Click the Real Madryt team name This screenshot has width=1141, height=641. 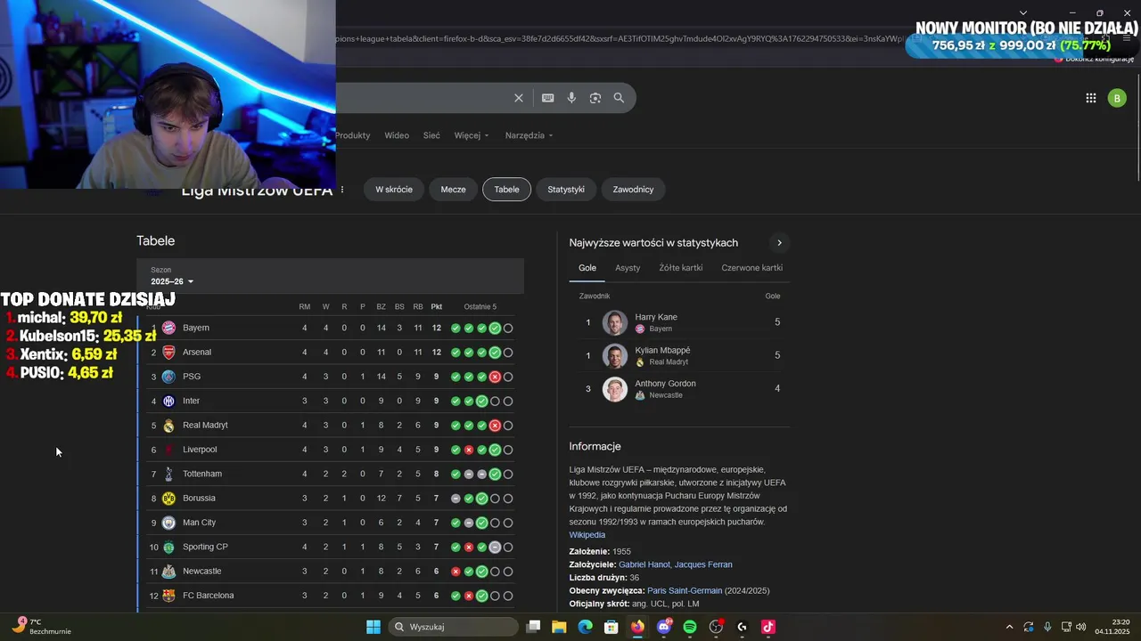tap(205, 426)
